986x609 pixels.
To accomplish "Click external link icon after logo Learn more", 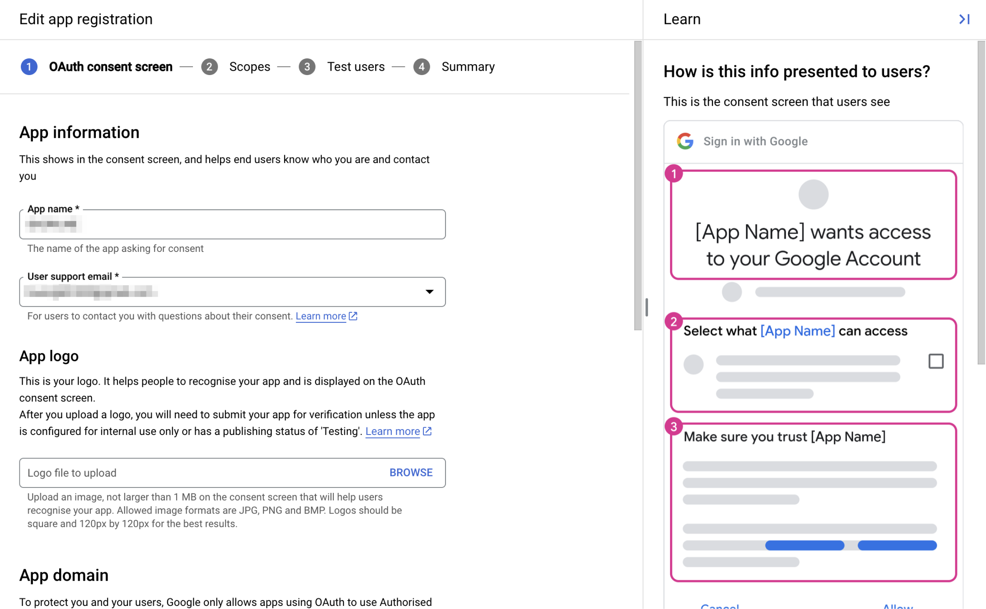I will 427,431.
